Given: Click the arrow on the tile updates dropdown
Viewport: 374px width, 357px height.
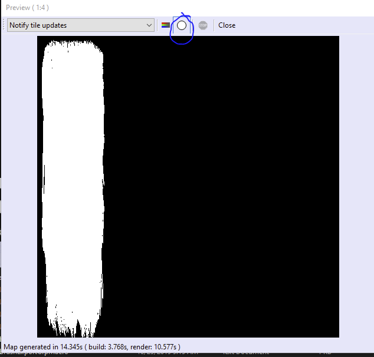Looking at the screenshot, I should coord(149,25).
